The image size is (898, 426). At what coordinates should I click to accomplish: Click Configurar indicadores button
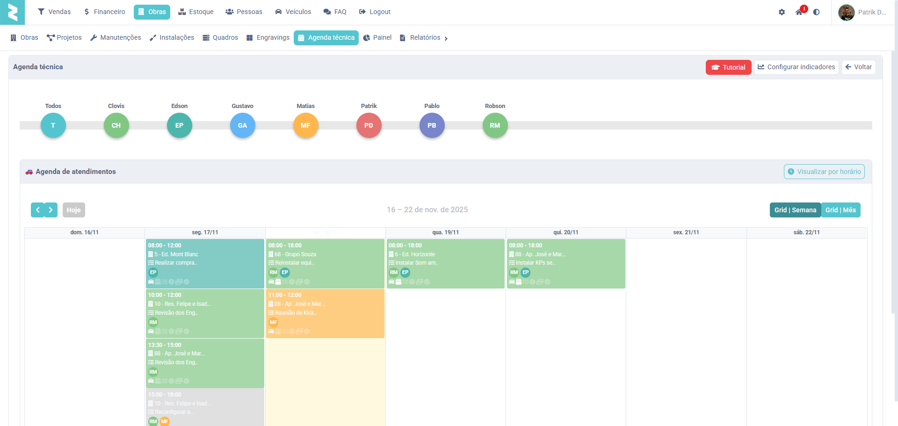[x=796, y=67]
